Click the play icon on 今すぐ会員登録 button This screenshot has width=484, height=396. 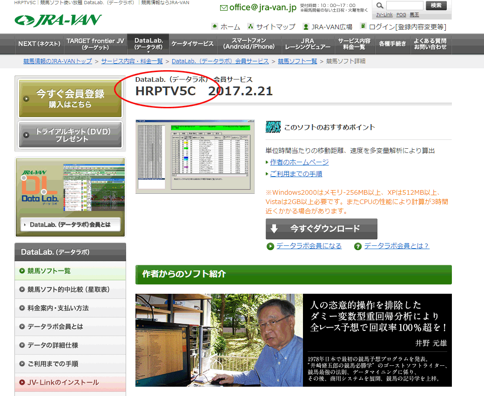[x=26, y=99]
